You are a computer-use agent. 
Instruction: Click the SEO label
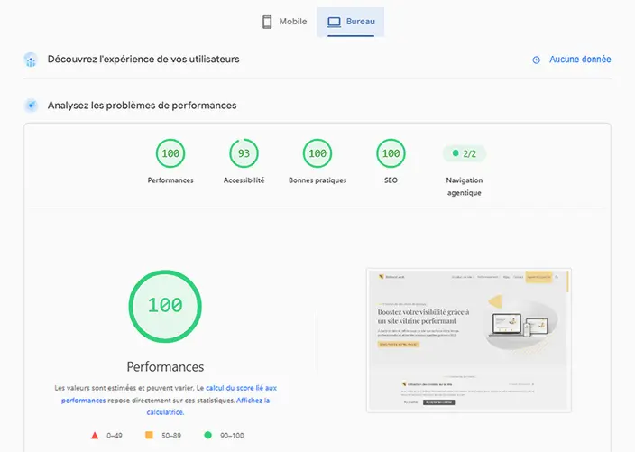[x=391, y=180]
